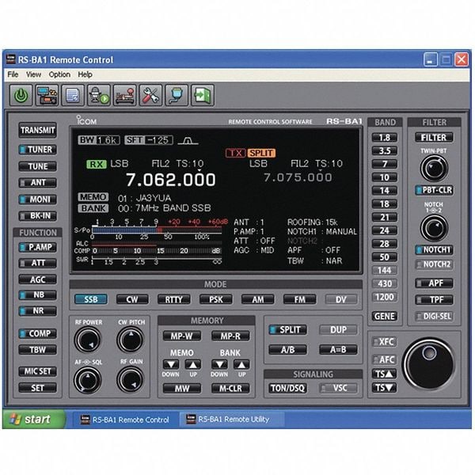Click the TS up arrow button
Image resolution: width=475 pixels, height=475 pixels.
pyautogui.click(x=384, y=373)
